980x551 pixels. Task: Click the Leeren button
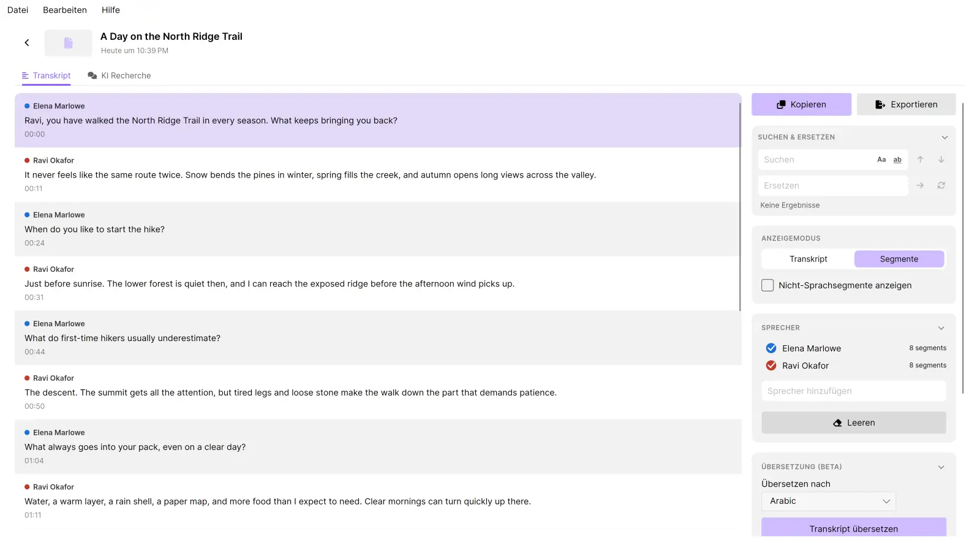[854, 423]
